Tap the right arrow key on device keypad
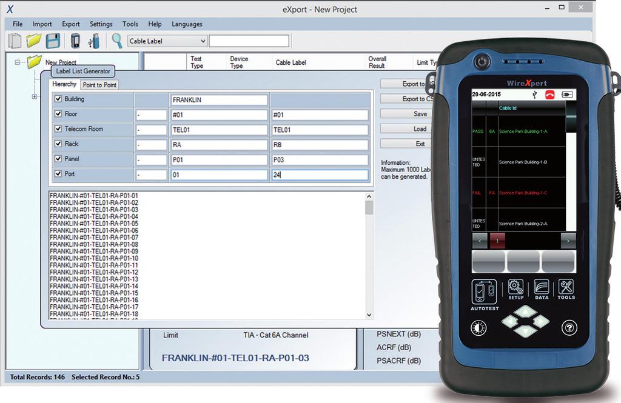The image size is (621, 403). point(541,321)
